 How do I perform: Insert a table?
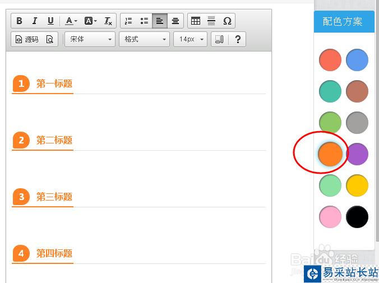click(196, 21)
